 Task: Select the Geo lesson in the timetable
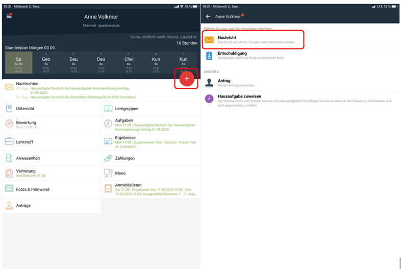(46, 63)
